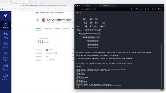Copy the server IP address

(x=56, y=53)
